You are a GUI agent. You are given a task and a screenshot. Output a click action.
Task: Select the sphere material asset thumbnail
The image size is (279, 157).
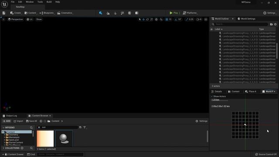pos(64,139)
